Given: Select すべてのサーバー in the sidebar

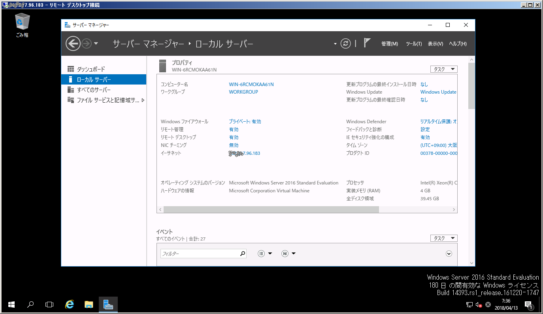Looking at the screenshot, I should pos(104,90).
